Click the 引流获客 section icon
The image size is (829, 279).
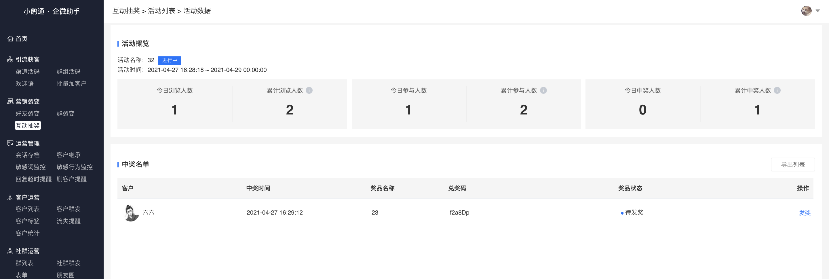click(x=10, y=60)
